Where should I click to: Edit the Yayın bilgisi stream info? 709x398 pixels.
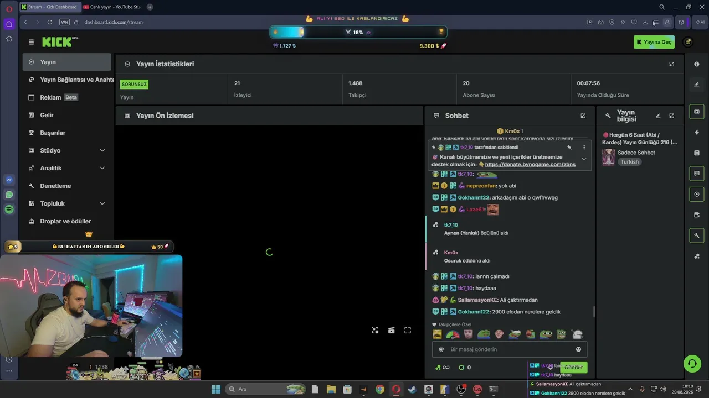coord(658,116)
